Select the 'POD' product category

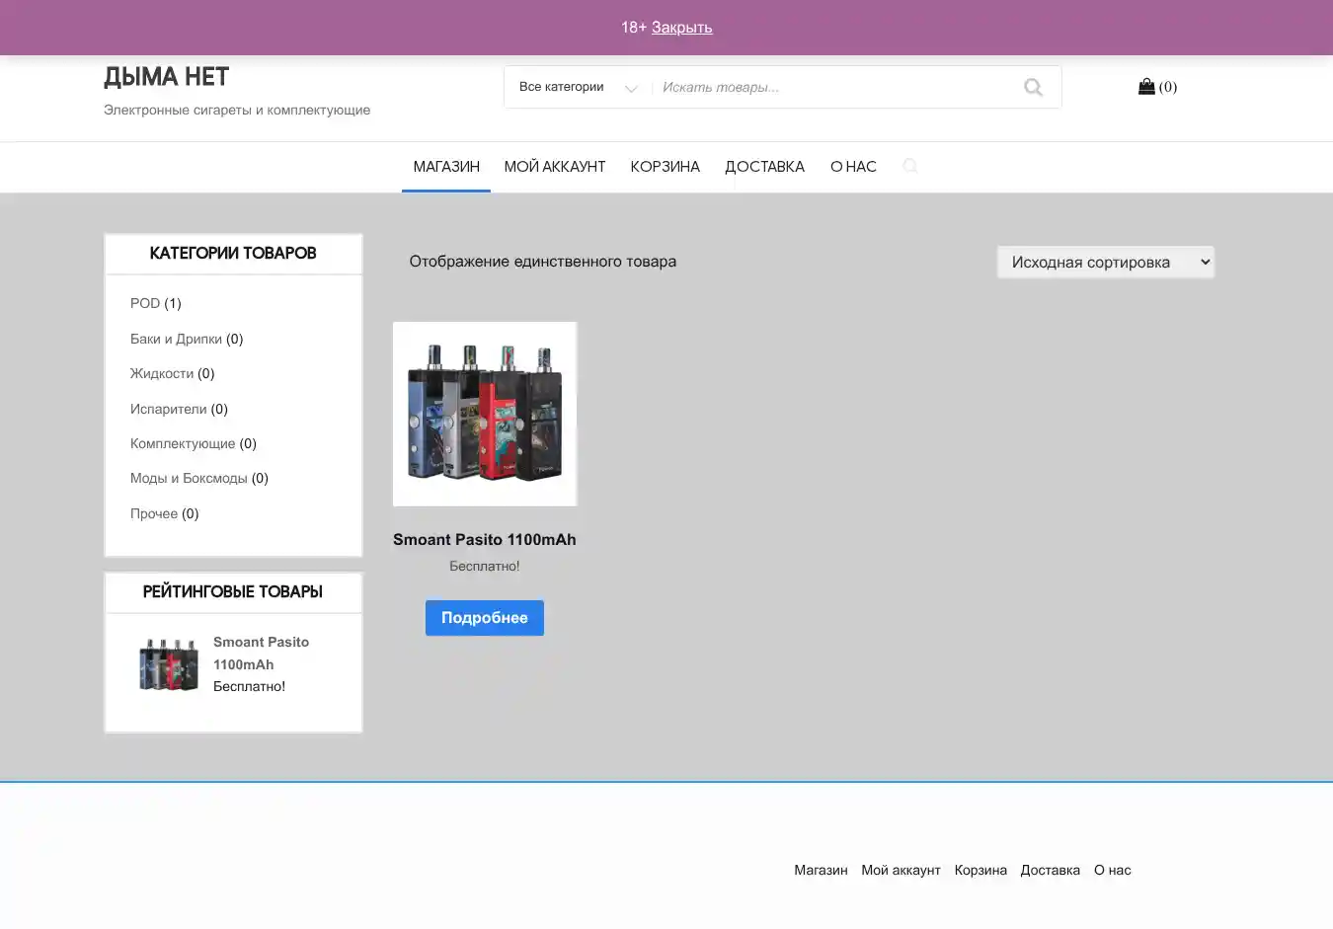tap(145, 303)
